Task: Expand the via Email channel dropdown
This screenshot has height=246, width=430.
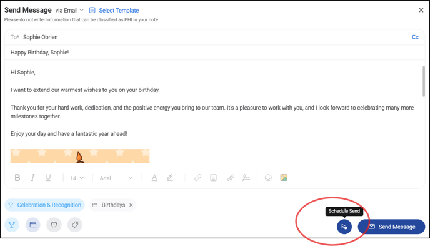Action: (x=69, y=11)
